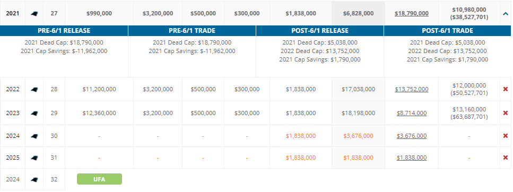
Task: Select the POST-6/1 RELEASE header tab
Action: [320, 31]
